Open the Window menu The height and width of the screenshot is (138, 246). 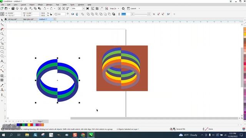point(81,5)
